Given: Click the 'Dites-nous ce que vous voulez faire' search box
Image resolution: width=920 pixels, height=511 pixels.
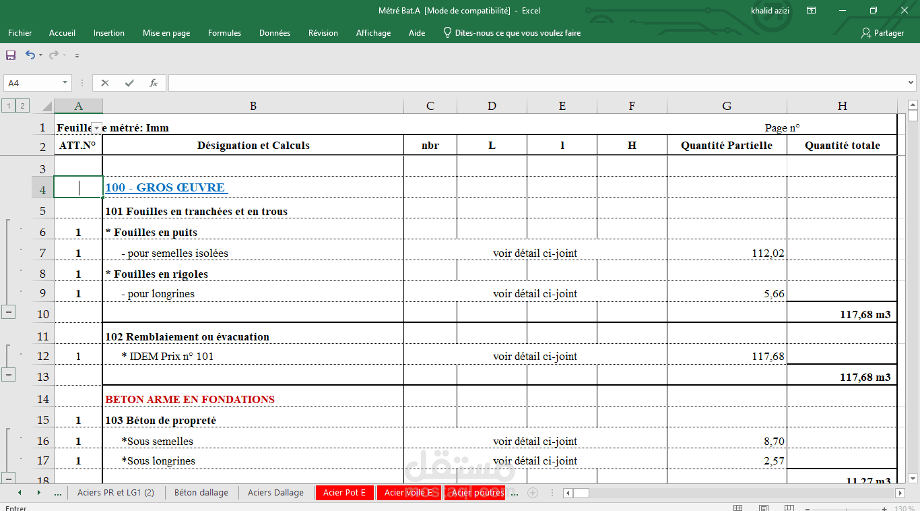Looking at the screenshot, I should (512, 33).
